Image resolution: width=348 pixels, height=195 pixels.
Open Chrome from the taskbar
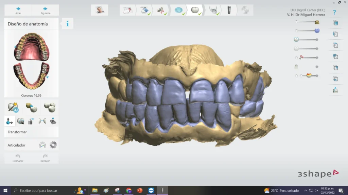(x=129, y=190)
